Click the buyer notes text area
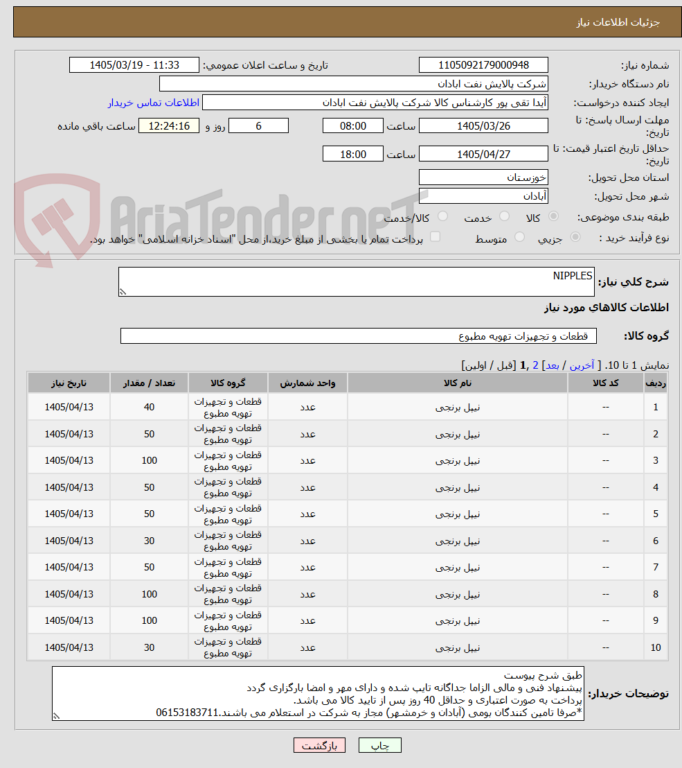682x768 pixels. 318,694
